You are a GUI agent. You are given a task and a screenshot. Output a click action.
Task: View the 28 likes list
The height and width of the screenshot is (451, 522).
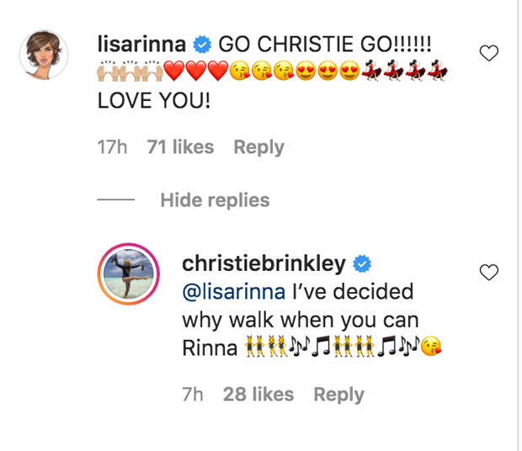coord(260,395)
